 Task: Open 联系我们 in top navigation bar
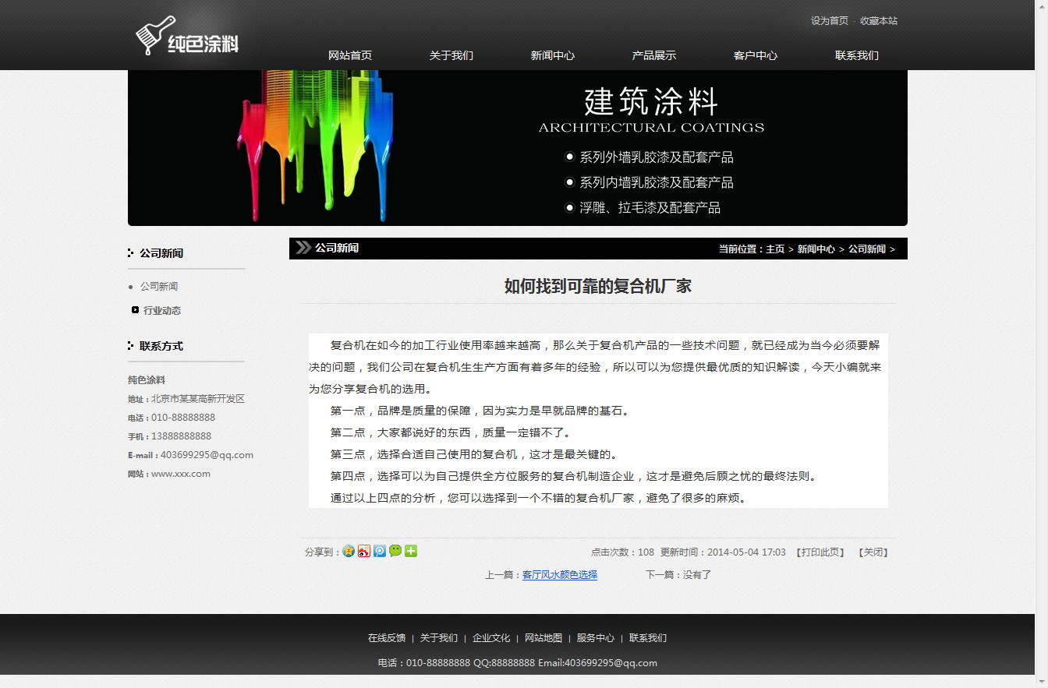(856, 55)
